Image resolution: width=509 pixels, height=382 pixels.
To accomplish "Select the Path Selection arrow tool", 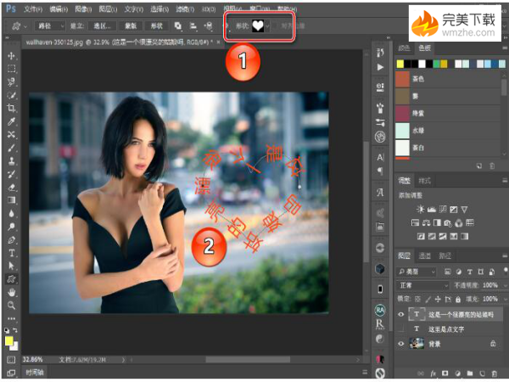I will pyautogui.click(x=11, y=266).
